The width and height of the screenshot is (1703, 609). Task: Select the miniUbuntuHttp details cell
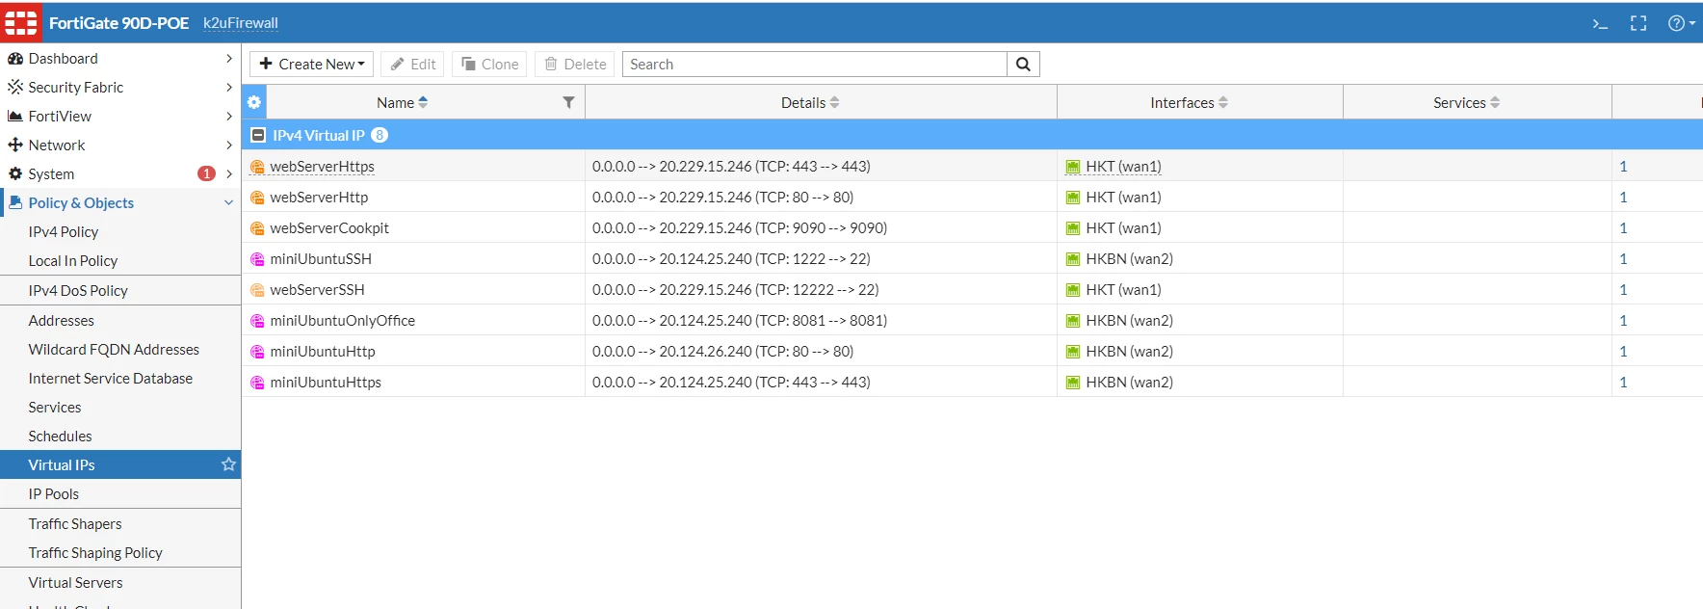(x=821, y=352)
